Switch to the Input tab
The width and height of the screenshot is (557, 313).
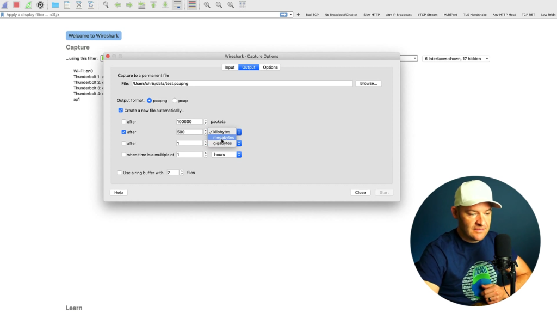click(230, 67)
